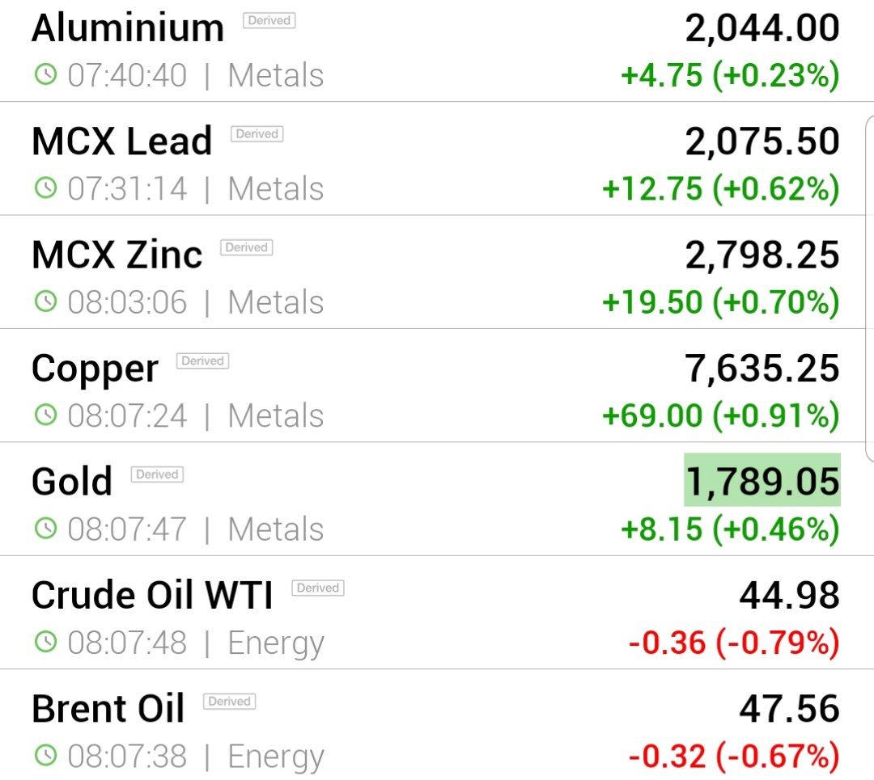Click the Derived badge next to Crude Oil WTI

[x=318, y=588]
